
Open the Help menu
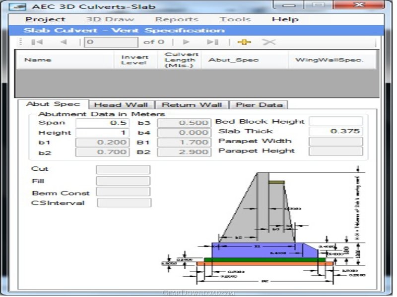pyautogui.click(x=285, y=19)
